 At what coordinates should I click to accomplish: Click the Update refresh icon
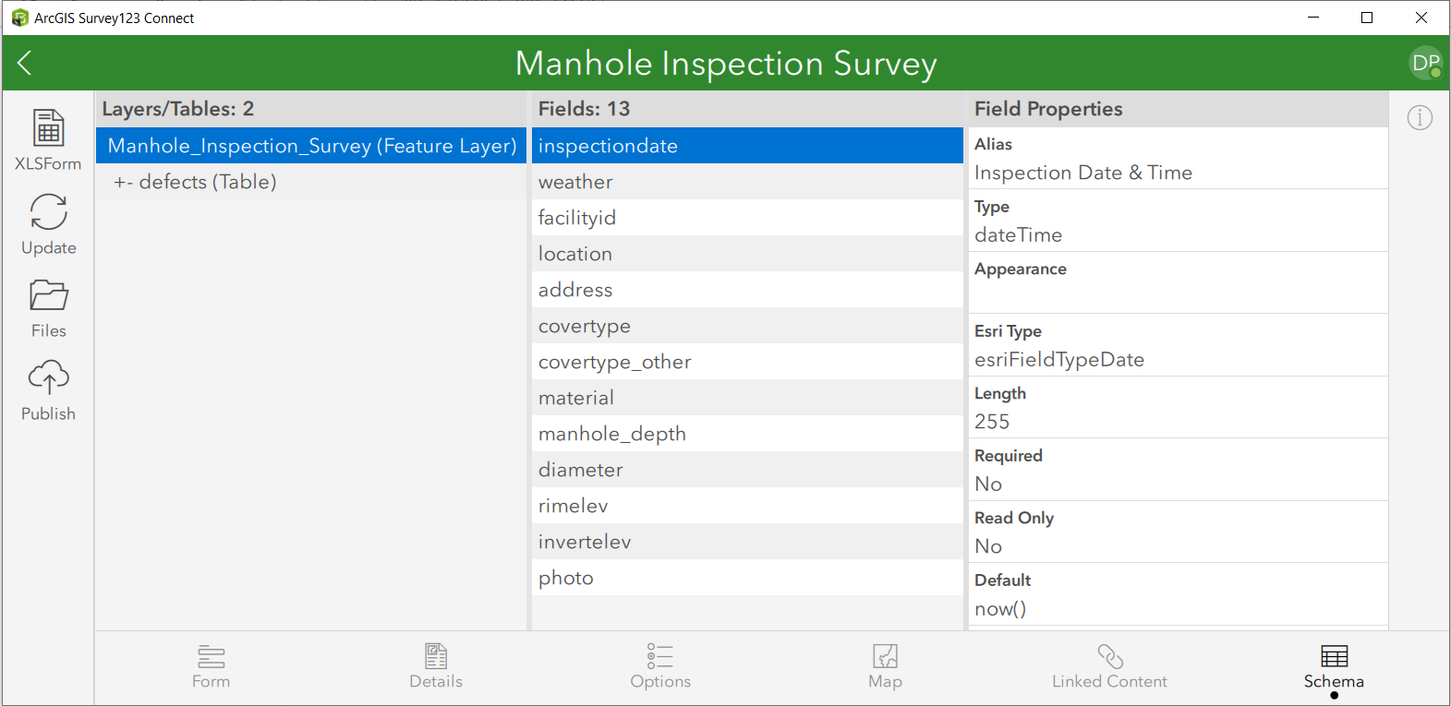click(x=49, y=212)
